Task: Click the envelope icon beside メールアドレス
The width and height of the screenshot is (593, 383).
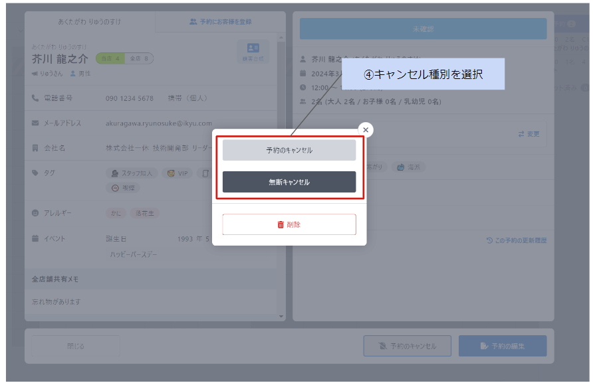Action: tap(36, 123)
